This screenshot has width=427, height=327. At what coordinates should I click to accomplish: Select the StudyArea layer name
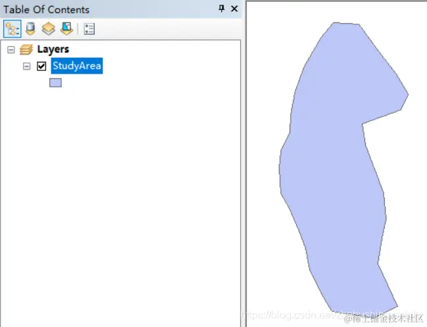(77, 66)
